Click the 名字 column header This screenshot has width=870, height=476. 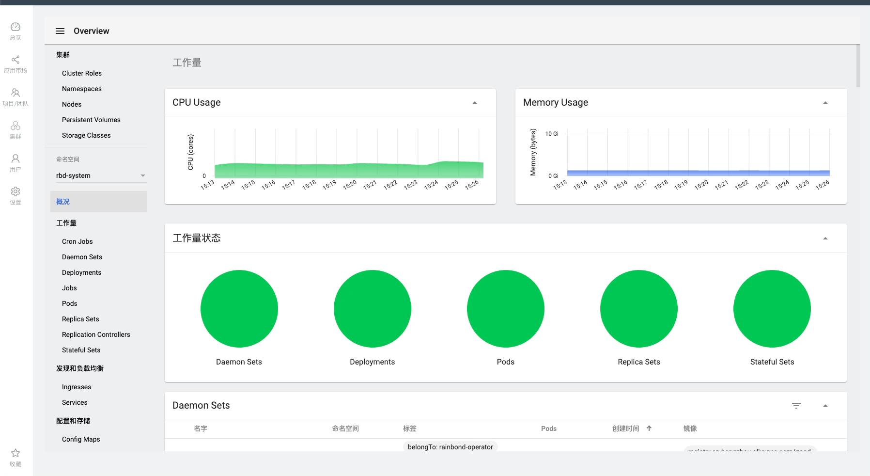click(x=201, y=428)
